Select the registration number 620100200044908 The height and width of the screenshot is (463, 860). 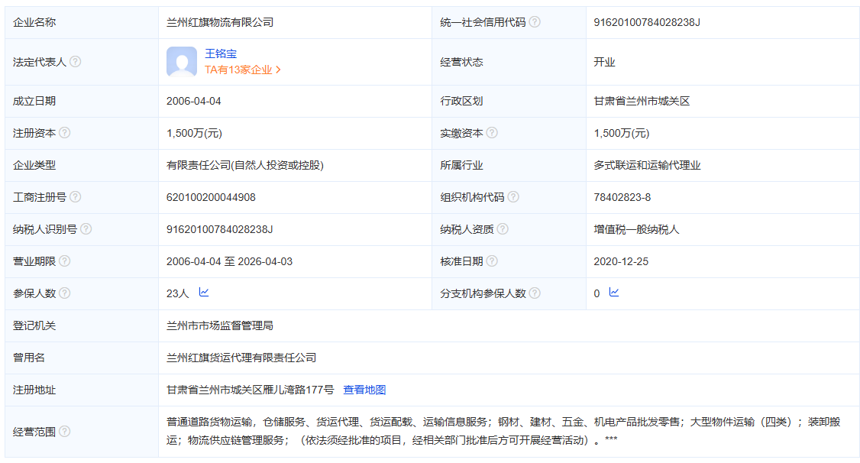(211, 197)
